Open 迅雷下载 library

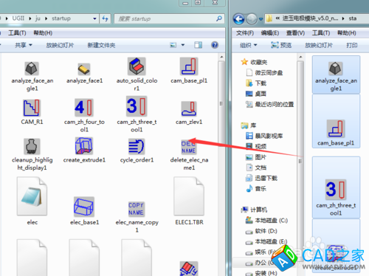pyautogui.click(x=261, y=178)
